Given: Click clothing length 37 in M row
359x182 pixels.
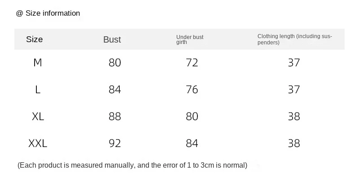Looking at the screenshot, I should [x=294, y=63].
